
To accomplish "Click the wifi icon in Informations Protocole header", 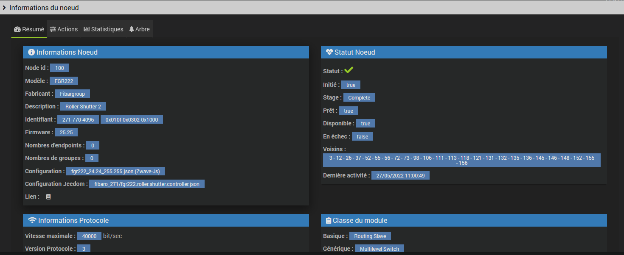I will [x=32, y=220].
